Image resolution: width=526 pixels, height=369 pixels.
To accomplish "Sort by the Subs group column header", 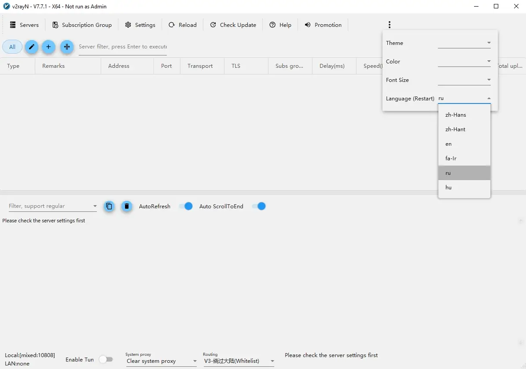I will point(290,66).
